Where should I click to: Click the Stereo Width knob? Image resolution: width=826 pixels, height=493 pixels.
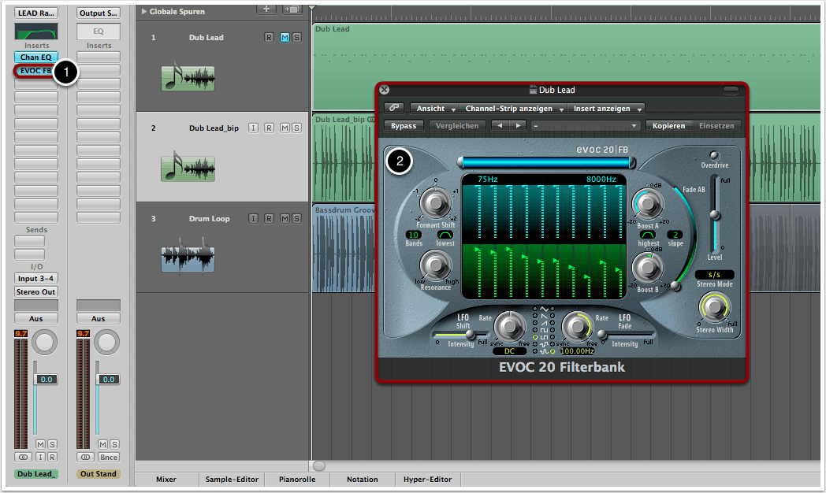715,309
